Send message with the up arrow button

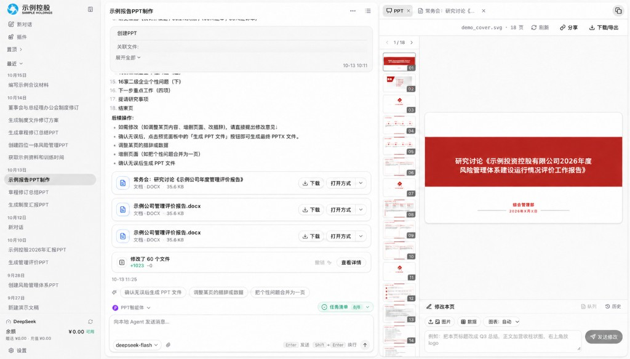(365, 345)
